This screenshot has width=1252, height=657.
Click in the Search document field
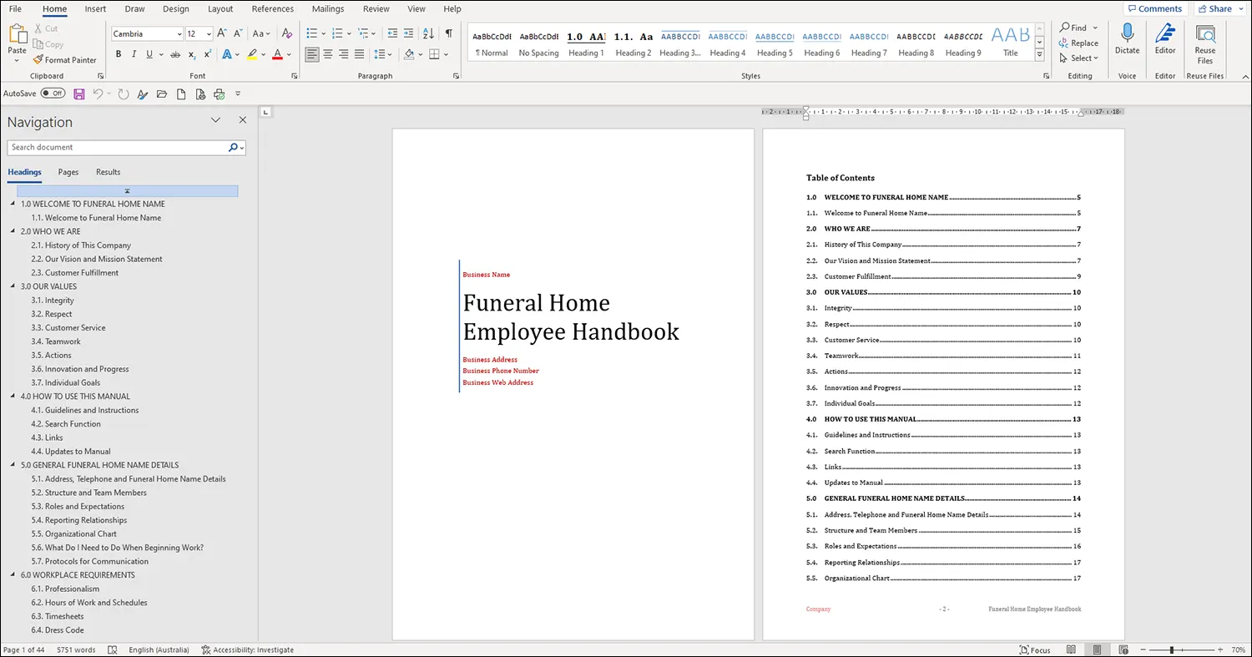118,147
